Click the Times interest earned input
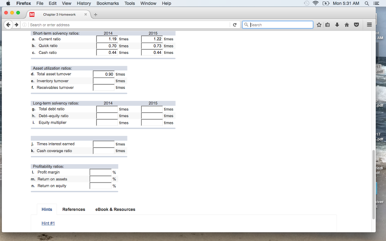Screen dimensions: 386x241 click(104, 144)
